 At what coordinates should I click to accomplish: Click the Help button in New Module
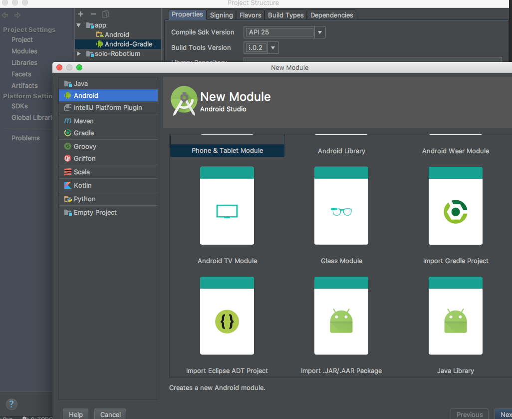pos(75,414)
